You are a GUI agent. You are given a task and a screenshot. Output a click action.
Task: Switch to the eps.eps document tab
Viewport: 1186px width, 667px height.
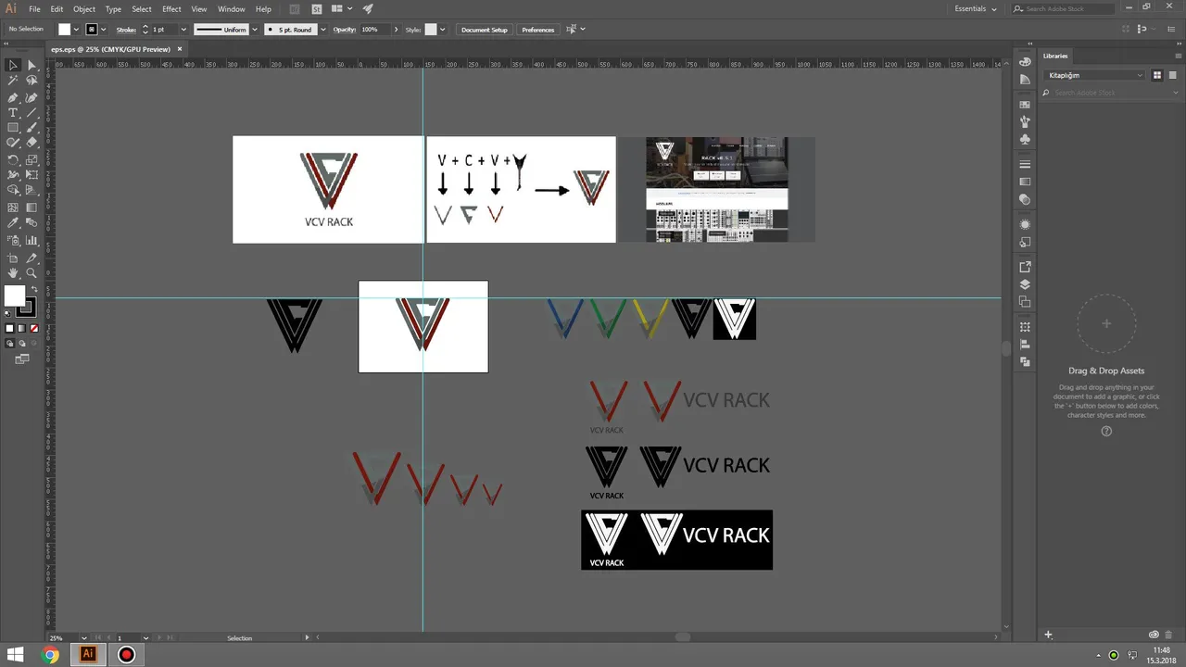[117, 49]
